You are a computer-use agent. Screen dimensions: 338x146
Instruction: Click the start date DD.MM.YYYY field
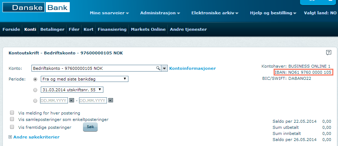click(x=54, y=101)
